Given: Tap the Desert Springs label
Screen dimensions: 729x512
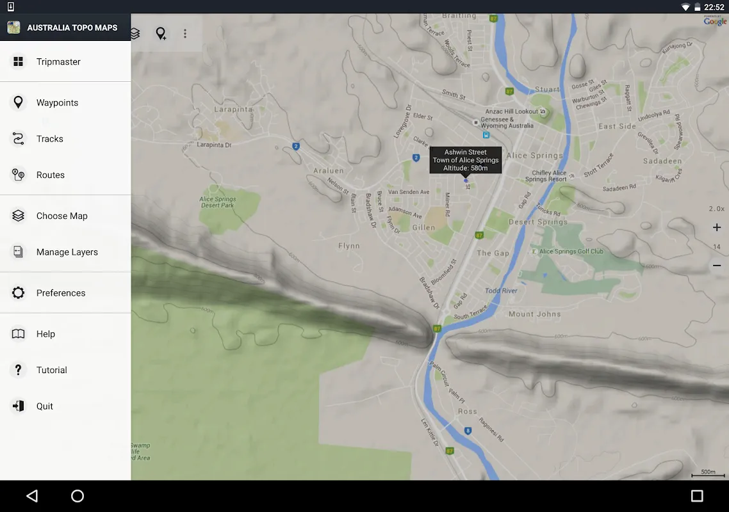Looking at the screenshot, I should pos(538,222).
